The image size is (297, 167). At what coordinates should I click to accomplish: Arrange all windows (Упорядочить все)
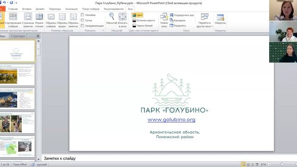coord(182,15)
